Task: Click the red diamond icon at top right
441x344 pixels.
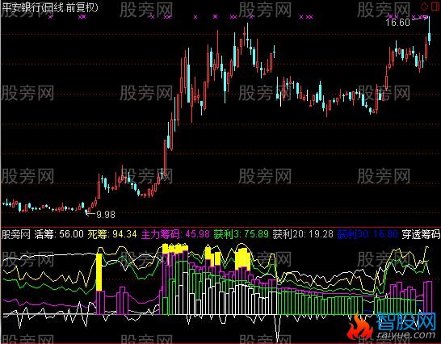Action: point(424,6)
